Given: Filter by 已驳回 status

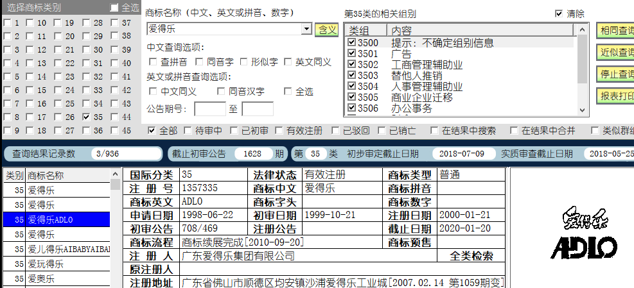Looking at the screenshot, I should (x=335, y=130).
